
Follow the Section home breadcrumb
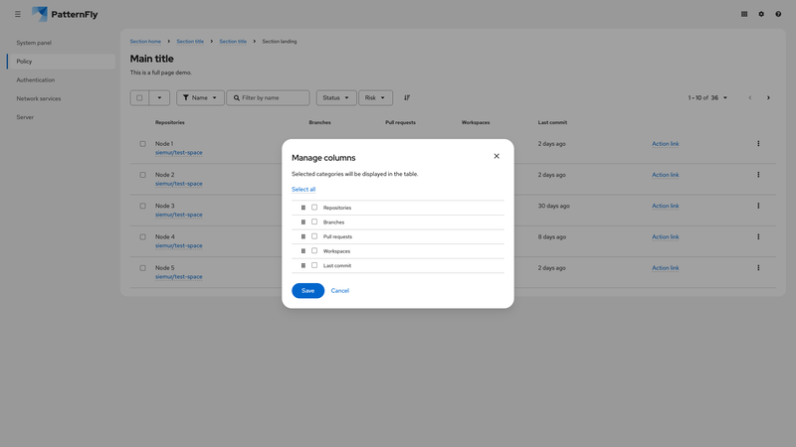tap(145, 42)
